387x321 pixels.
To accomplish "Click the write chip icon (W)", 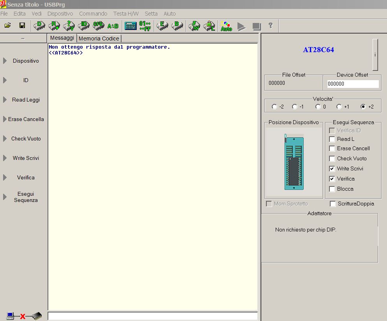I will pos(194,26).
